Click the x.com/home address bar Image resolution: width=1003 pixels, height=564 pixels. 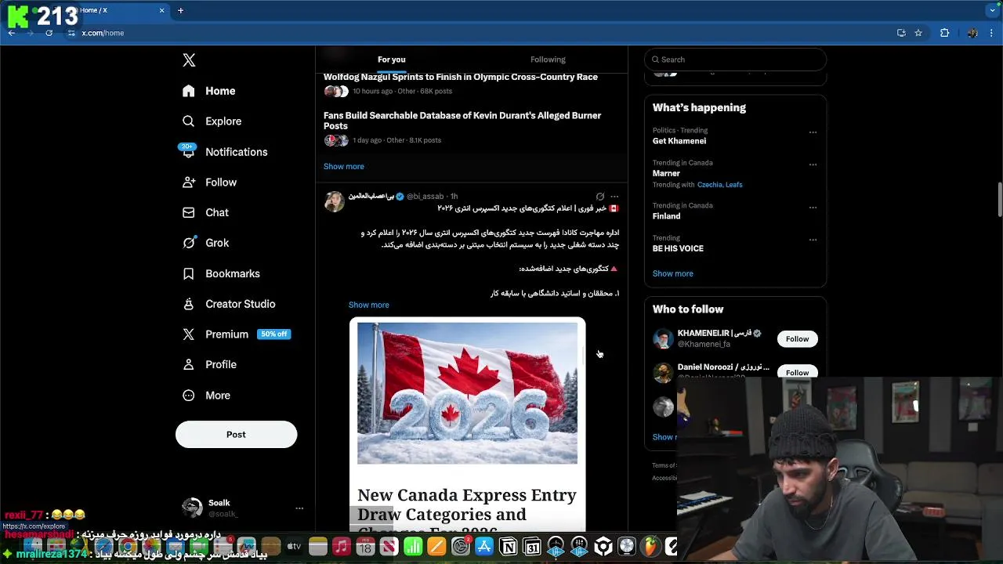(103, 33)
